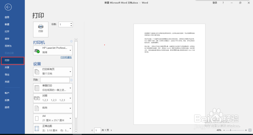Click 登录 to sign in

[215, 3]
